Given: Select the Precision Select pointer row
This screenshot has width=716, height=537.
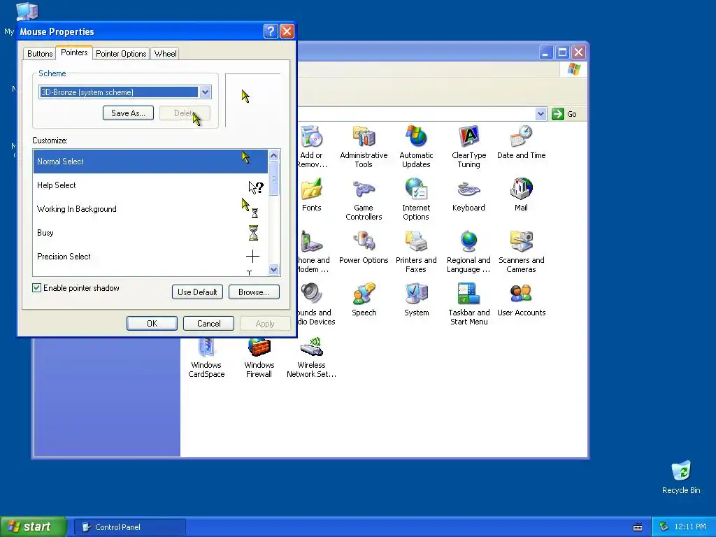Looking at the screenshot, I should point(150,257).
